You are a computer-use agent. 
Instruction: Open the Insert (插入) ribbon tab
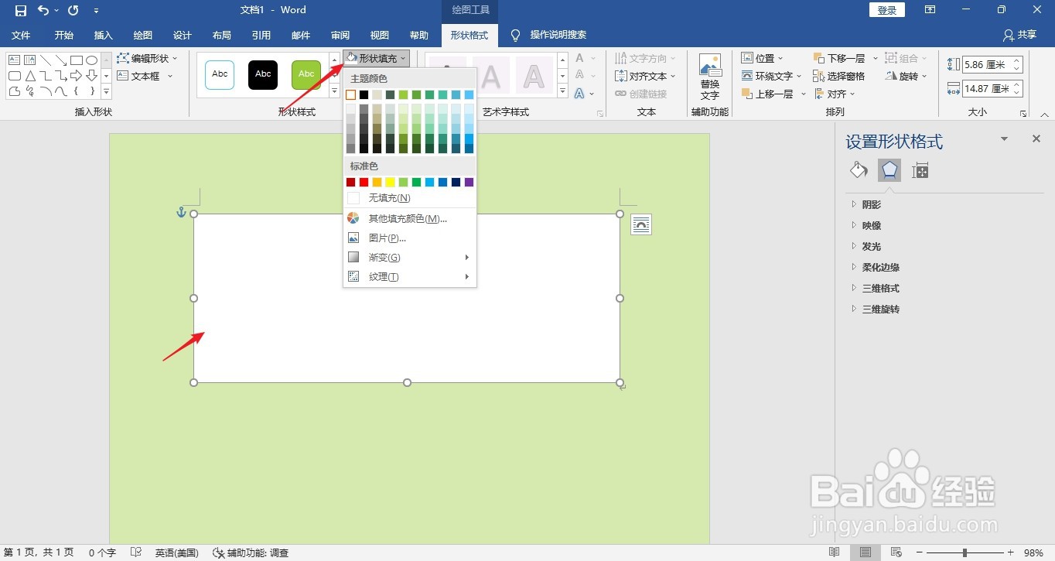(x=103, y=35)
